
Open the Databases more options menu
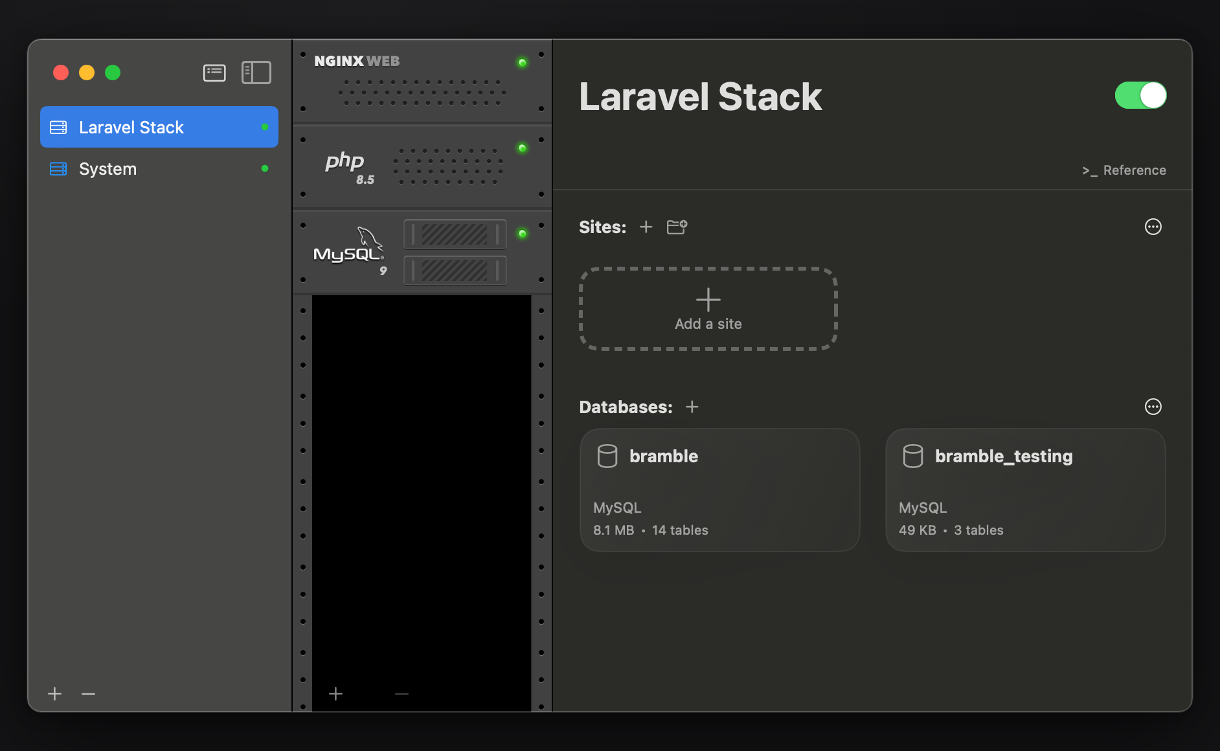tap(1153, 407)
